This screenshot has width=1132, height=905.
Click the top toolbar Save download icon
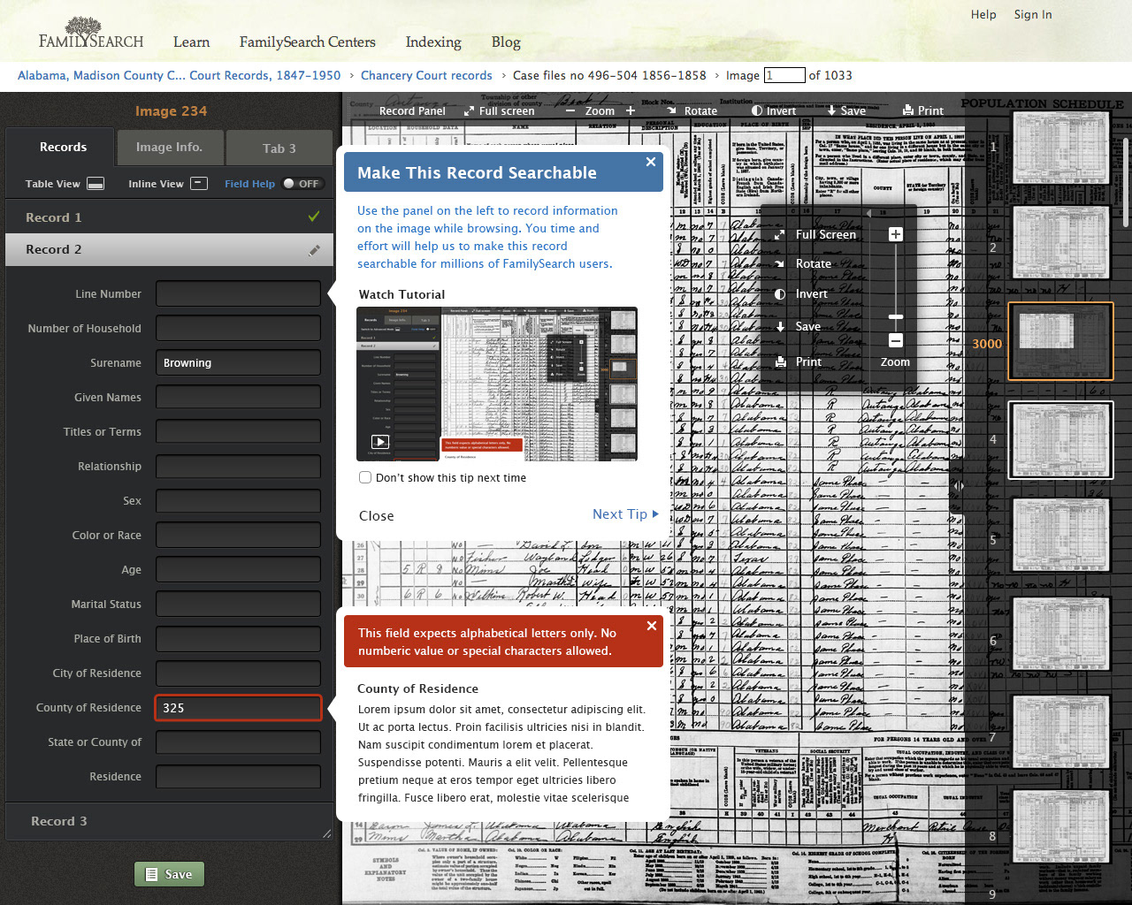[x=831, y=111]
